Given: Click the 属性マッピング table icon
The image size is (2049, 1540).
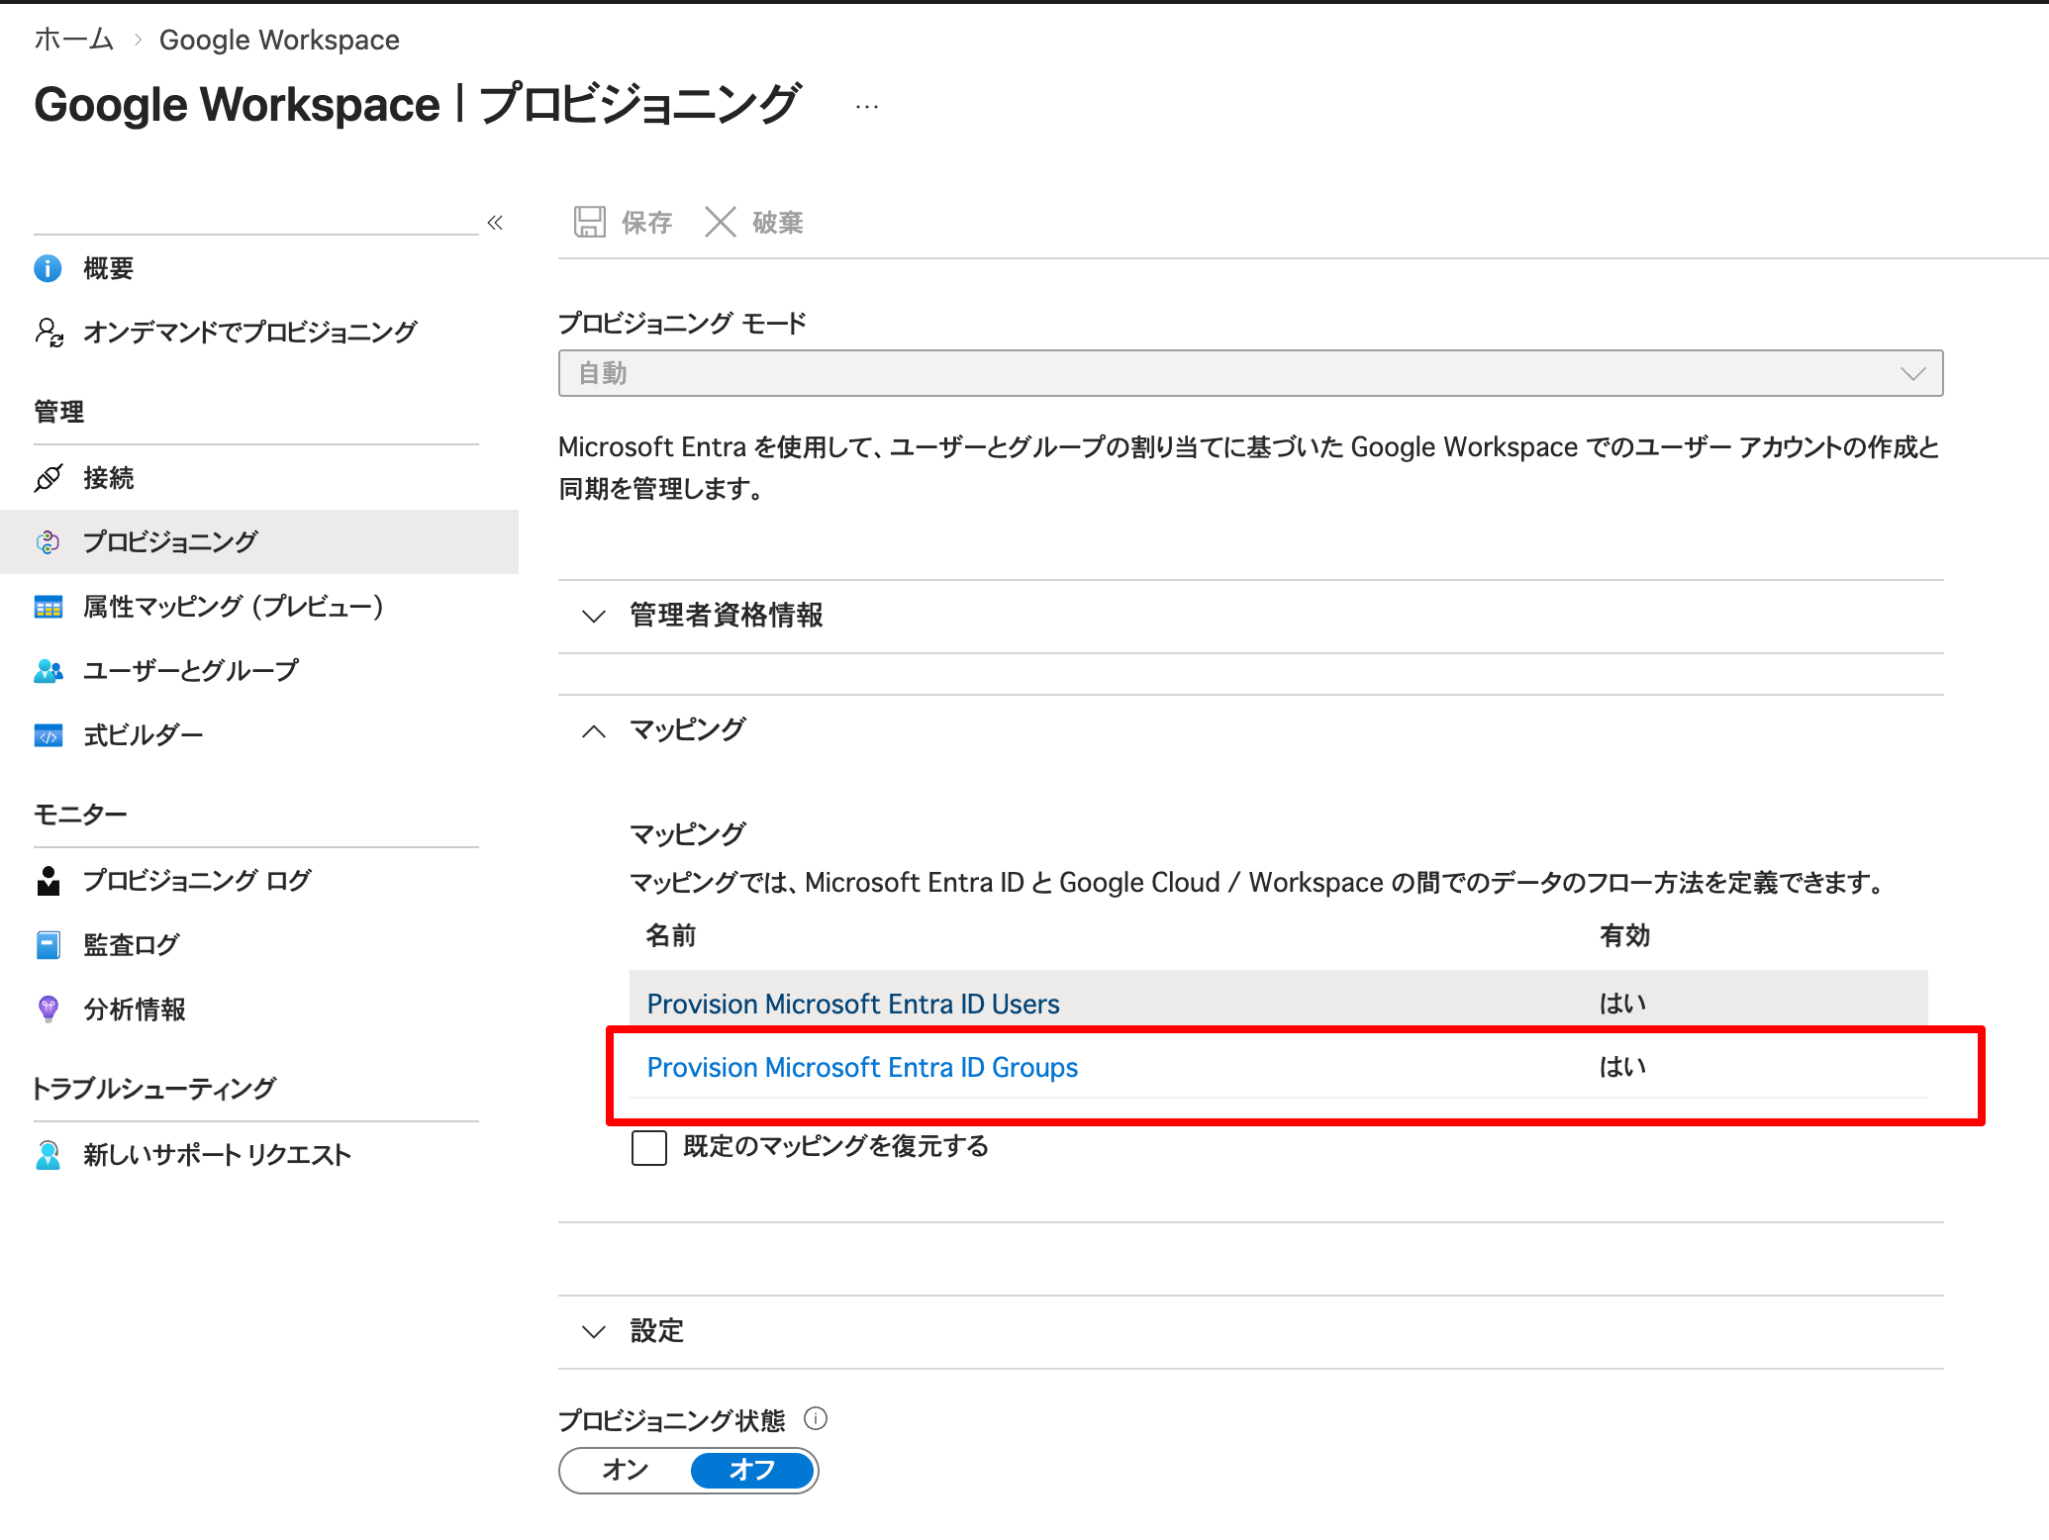Looking at the screenshot, I should 48,607.
